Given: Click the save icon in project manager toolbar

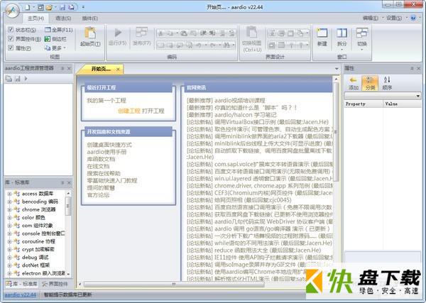Looking at the screenshot, I should [x=18, y=79].
